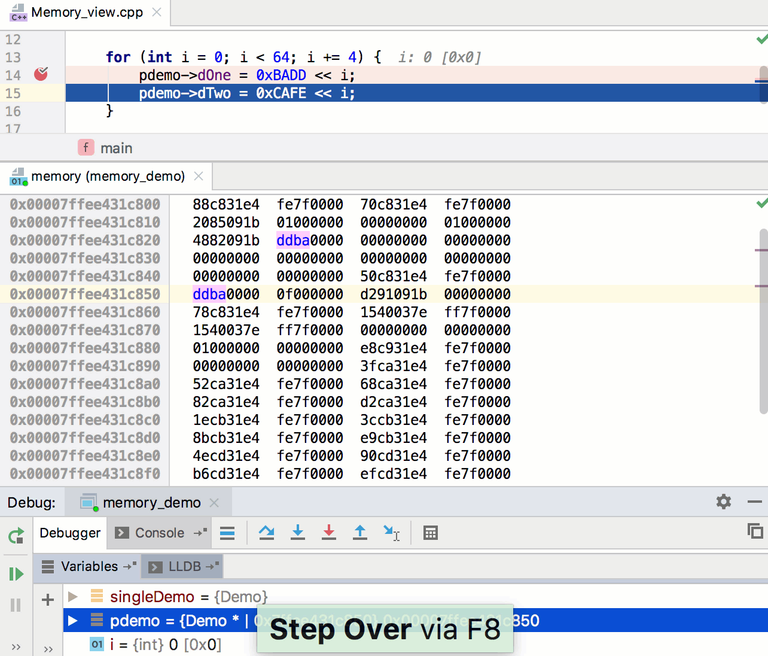Pause the program execution
The width and height of the screenshot is (768, 656).
click(16, 605)
